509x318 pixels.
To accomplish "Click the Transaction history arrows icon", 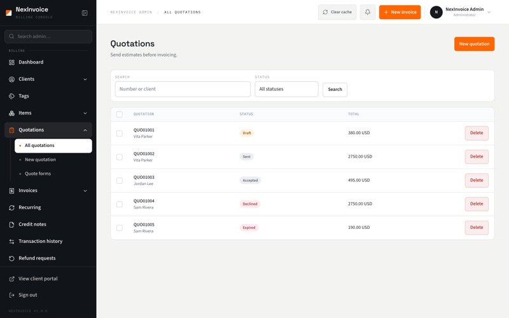I will 11,242.
